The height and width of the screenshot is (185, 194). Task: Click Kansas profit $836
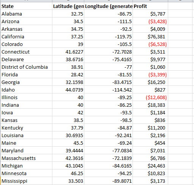[150, 120]
